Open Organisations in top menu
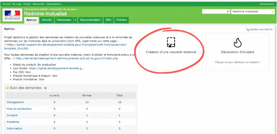The image size is (277, 134). point(54,4)
